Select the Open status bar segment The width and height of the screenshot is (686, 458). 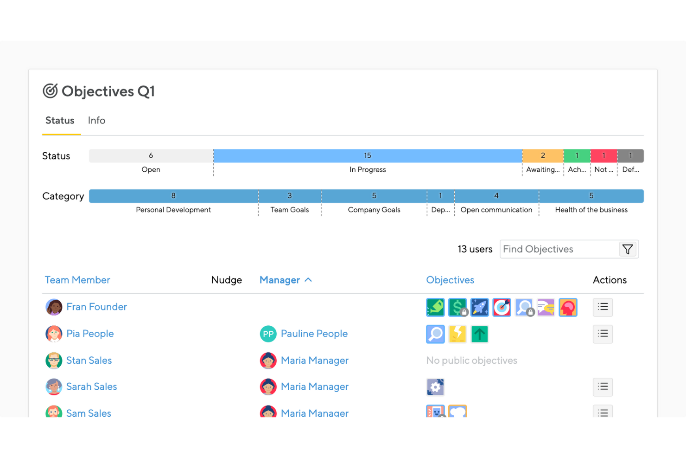pyautogui.click(x=151, y=156)
